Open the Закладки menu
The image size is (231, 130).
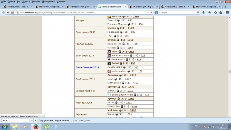point(36,2)
